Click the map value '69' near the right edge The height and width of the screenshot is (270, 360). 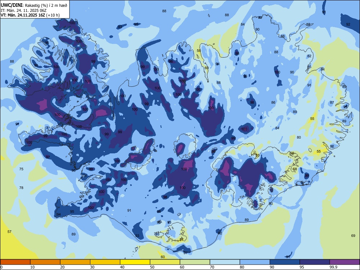point(353,235)
